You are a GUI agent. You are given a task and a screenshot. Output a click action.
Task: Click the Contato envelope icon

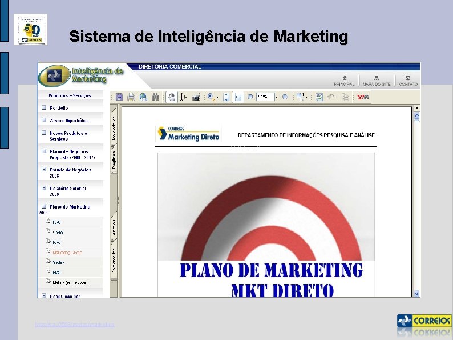tap(408, 78)
